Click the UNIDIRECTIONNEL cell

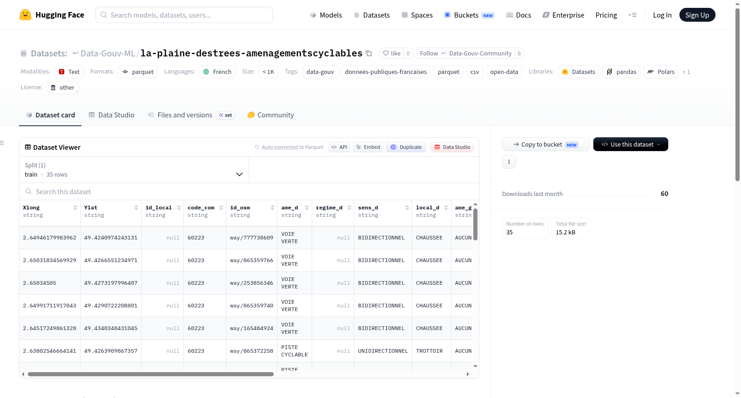(383, 351)
